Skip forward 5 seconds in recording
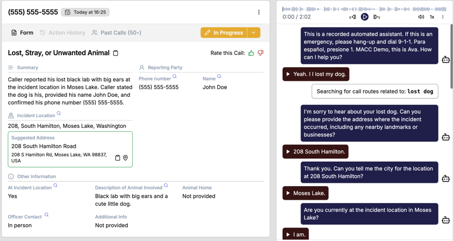Image resolution: width=454 pixels, height=241 pixels. pos(376,17)
